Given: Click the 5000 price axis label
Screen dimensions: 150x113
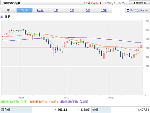Looking at the screenshot, I should (147, 21).
